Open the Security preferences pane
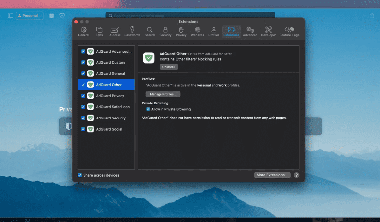 [x=165, y=32]
